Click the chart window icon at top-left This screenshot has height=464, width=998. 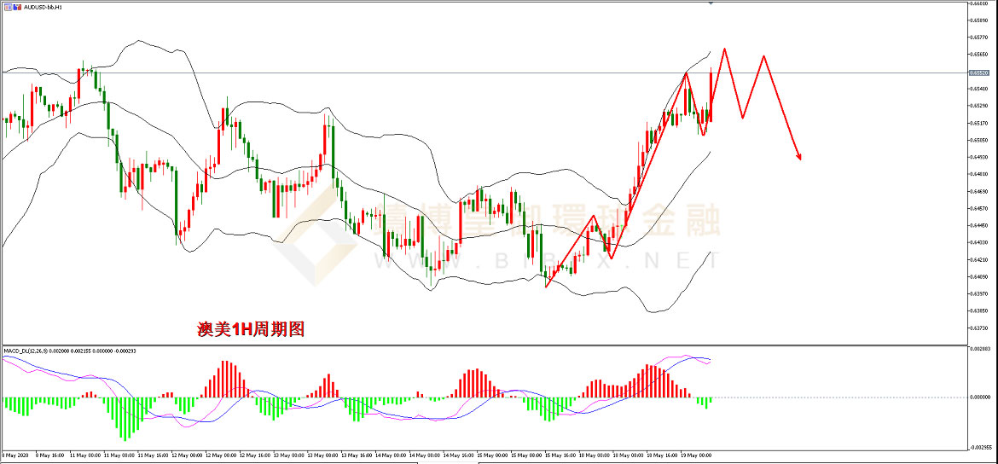click(8, 6)
